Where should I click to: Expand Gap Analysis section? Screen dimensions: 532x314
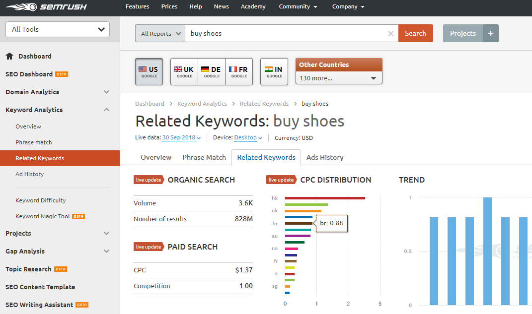point(106,251)
